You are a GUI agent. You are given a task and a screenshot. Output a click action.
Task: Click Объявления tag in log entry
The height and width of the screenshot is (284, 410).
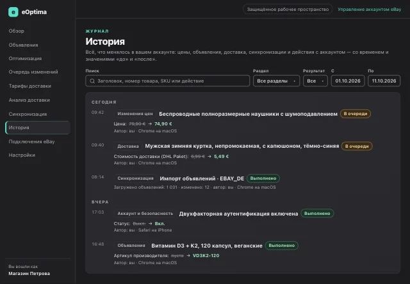[x=131, y=246]
